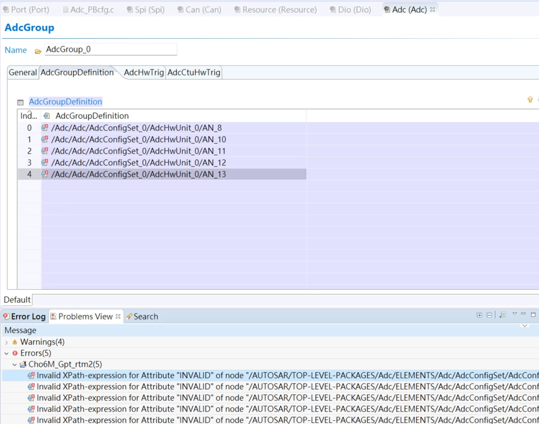Minimize the Problems View panel
This screenshot has width=539, height=424.
[523, 314]
